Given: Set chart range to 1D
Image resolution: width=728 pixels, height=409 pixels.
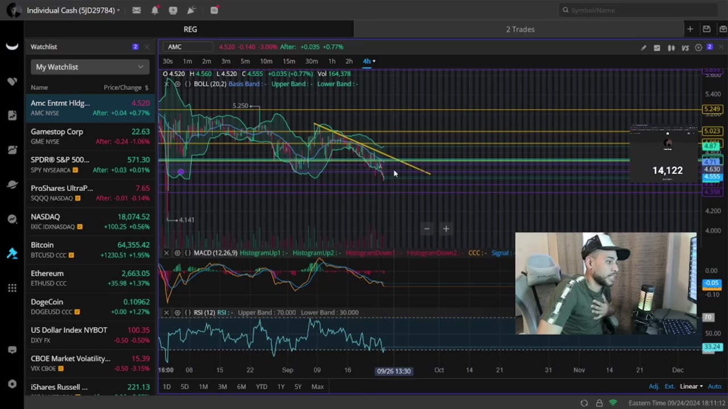Looking at the screenshot, I should 167,387.
